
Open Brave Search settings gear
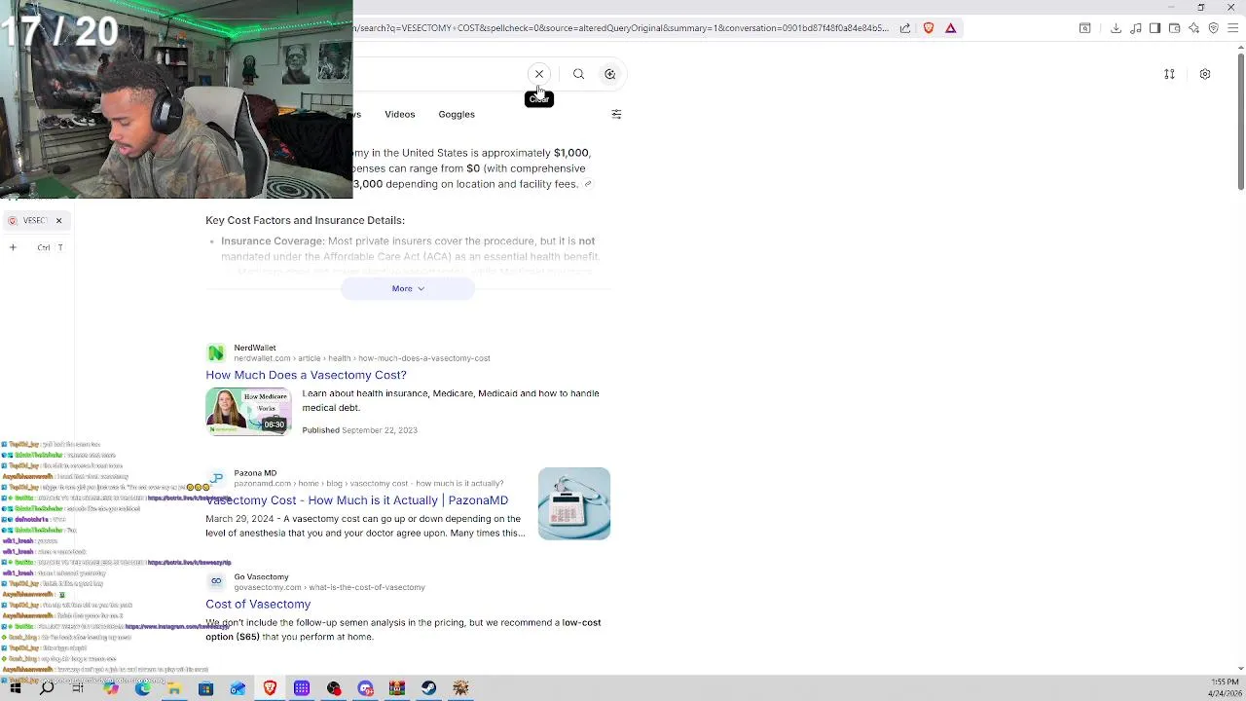point(1205,74)
